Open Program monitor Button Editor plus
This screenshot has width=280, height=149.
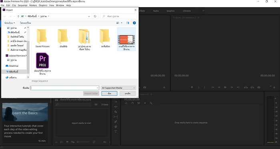(274, 87)
